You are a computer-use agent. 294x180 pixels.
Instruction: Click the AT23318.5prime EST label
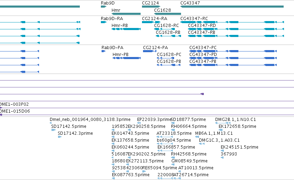click(174, 133)
